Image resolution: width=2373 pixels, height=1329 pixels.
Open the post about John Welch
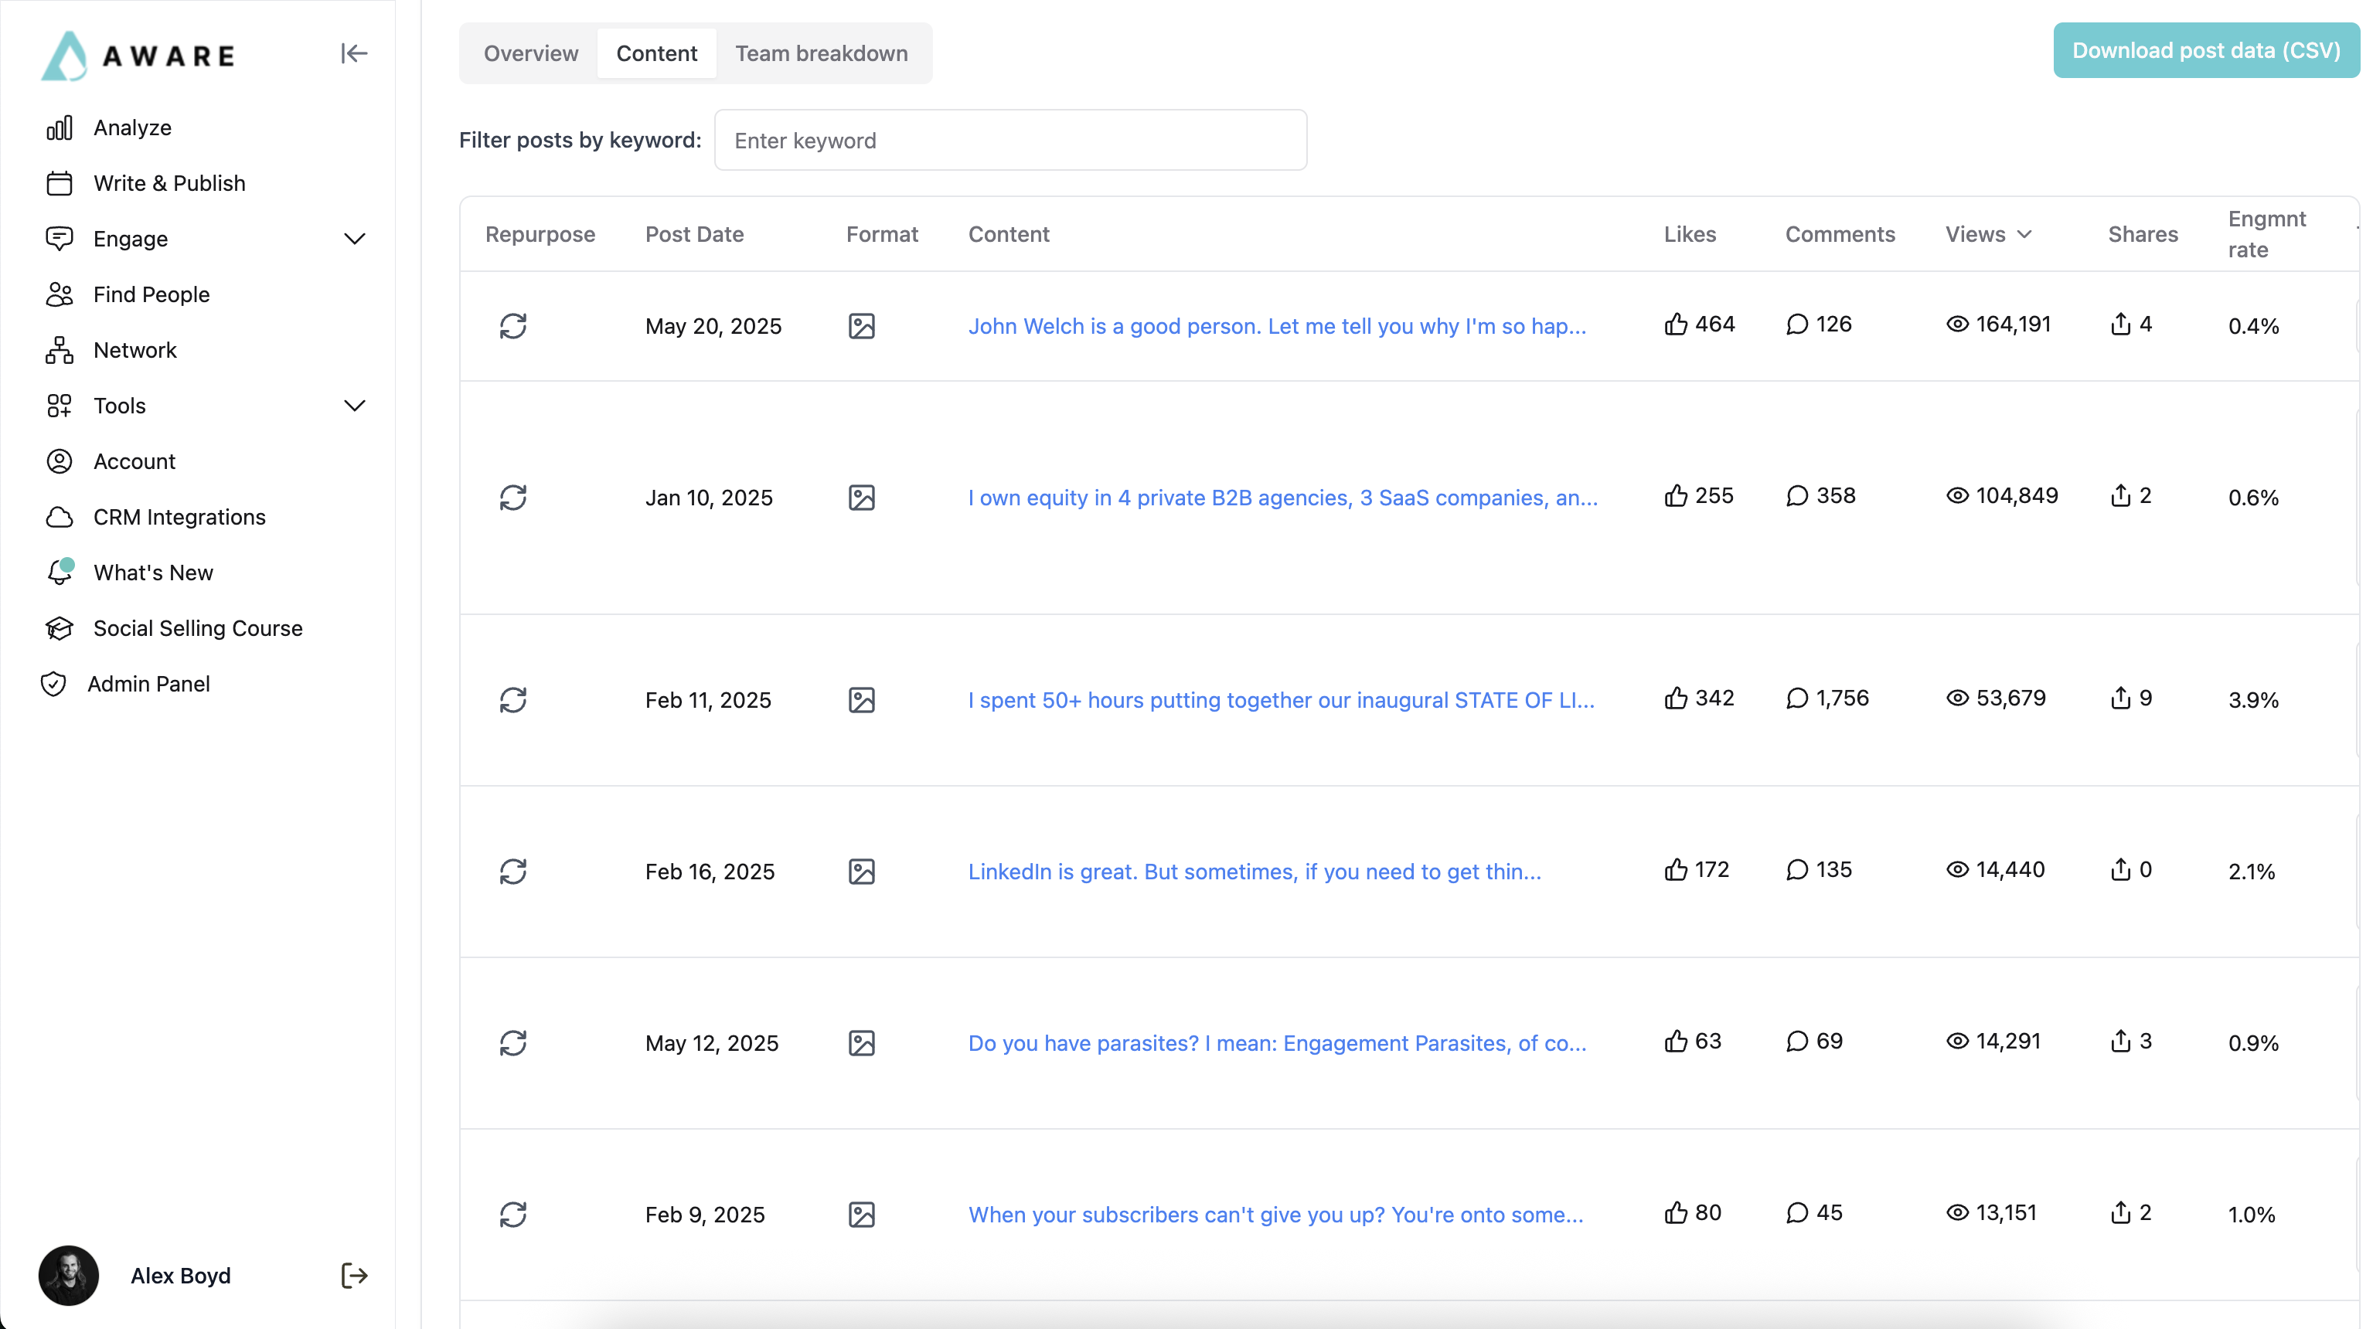click(1277, 325)
